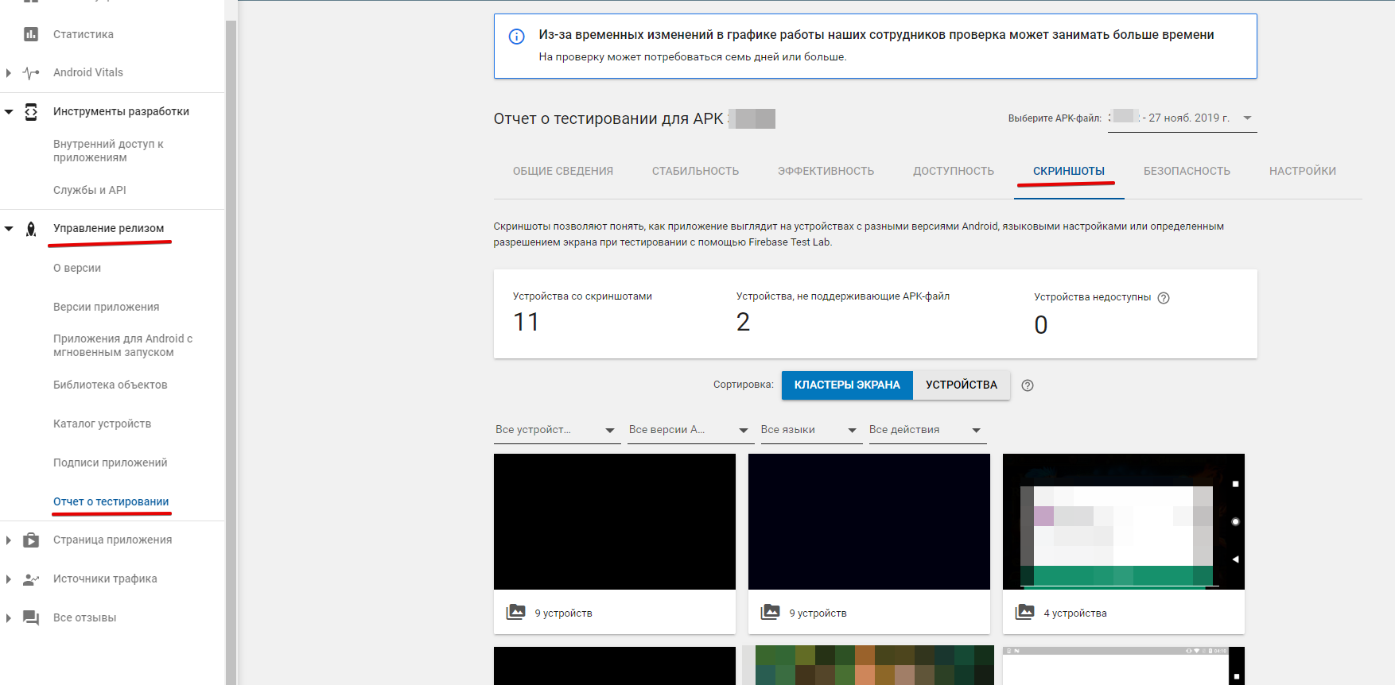Open the Все действия filter dropdown

[927, 430]
